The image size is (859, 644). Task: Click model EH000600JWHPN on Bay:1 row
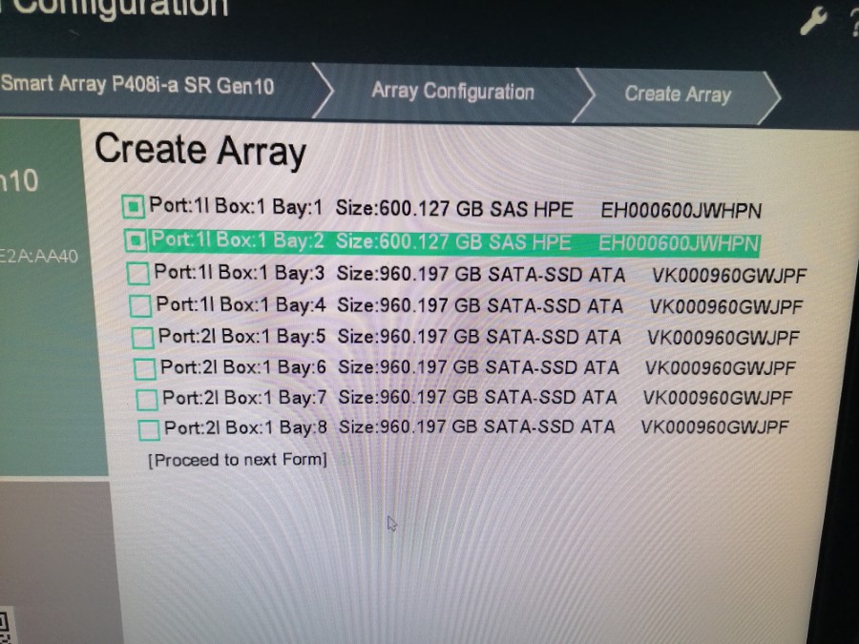click(x=681, y=211)
